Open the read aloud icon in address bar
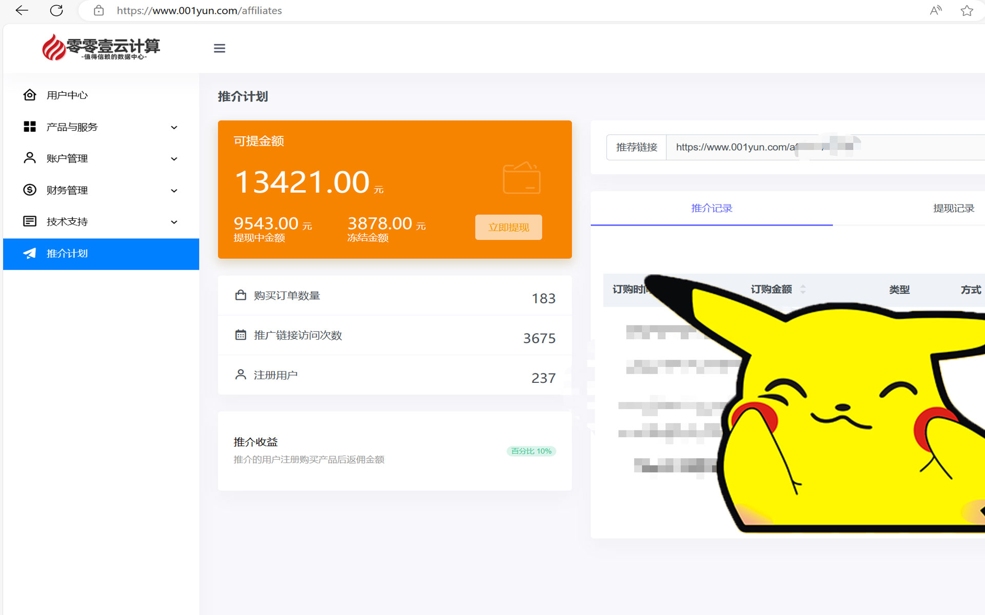The height and width of the screenshot is (615, 985). pos(936,10)
